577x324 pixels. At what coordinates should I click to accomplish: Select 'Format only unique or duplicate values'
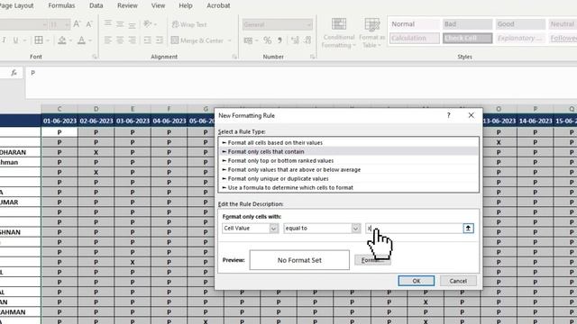click(x=349, y=178)
